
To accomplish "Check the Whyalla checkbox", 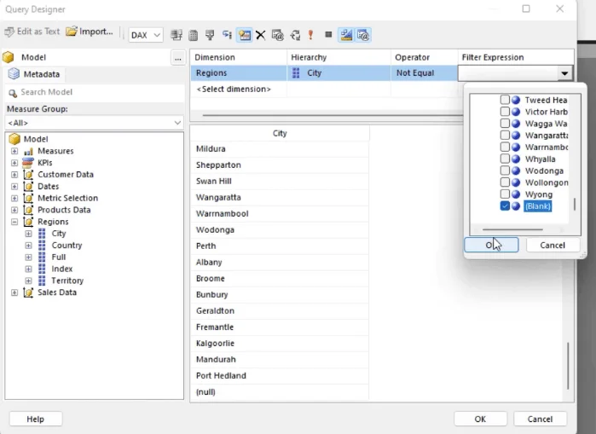I will pos(505,159).
